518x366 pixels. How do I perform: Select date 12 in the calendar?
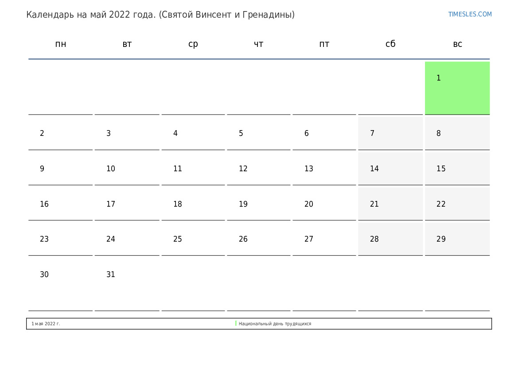click(x=258, y=168)
